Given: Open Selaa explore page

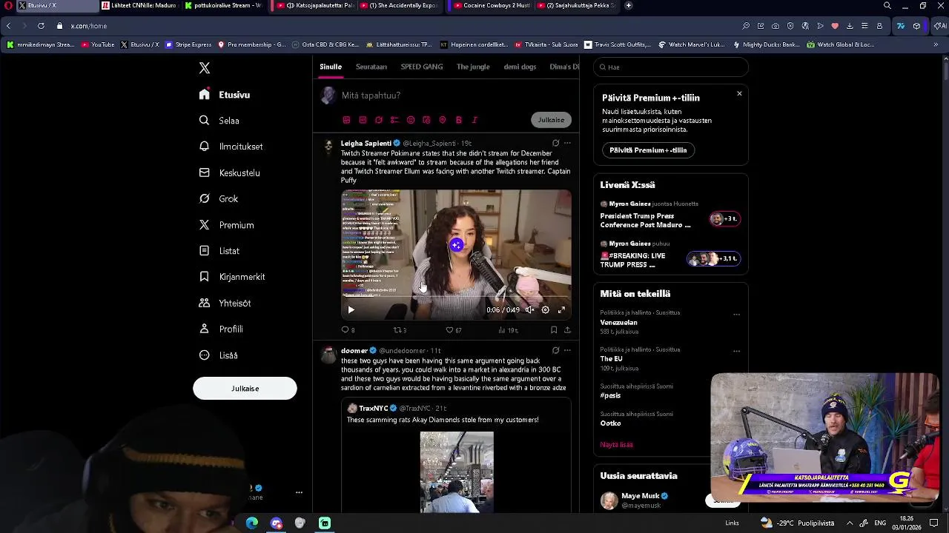Looking at the screenshot, I should tap(219, 121).
